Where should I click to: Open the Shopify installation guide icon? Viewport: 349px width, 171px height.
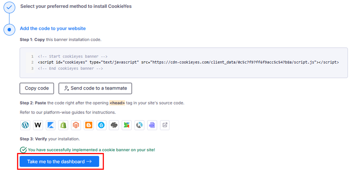63,125
